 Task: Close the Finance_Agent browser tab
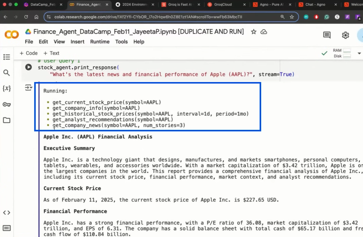coord(107,5)
